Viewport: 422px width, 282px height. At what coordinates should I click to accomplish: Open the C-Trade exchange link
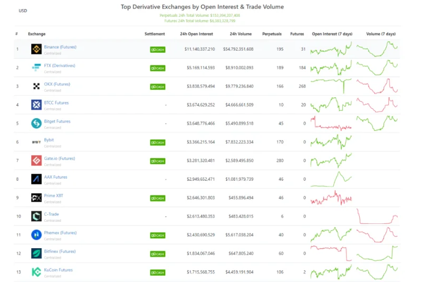click(x=51, y=214)
